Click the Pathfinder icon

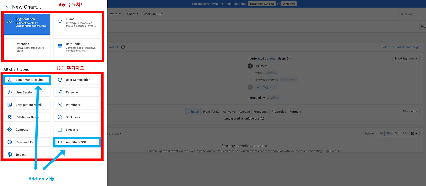[60, 105]
